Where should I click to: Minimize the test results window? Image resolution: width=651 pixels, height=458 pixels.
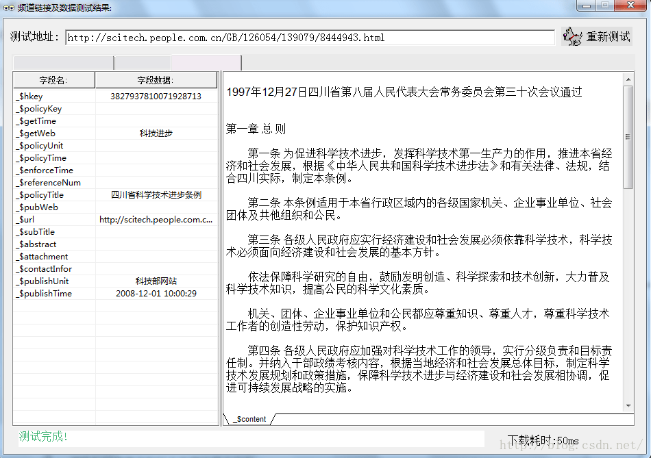[586, 5]
